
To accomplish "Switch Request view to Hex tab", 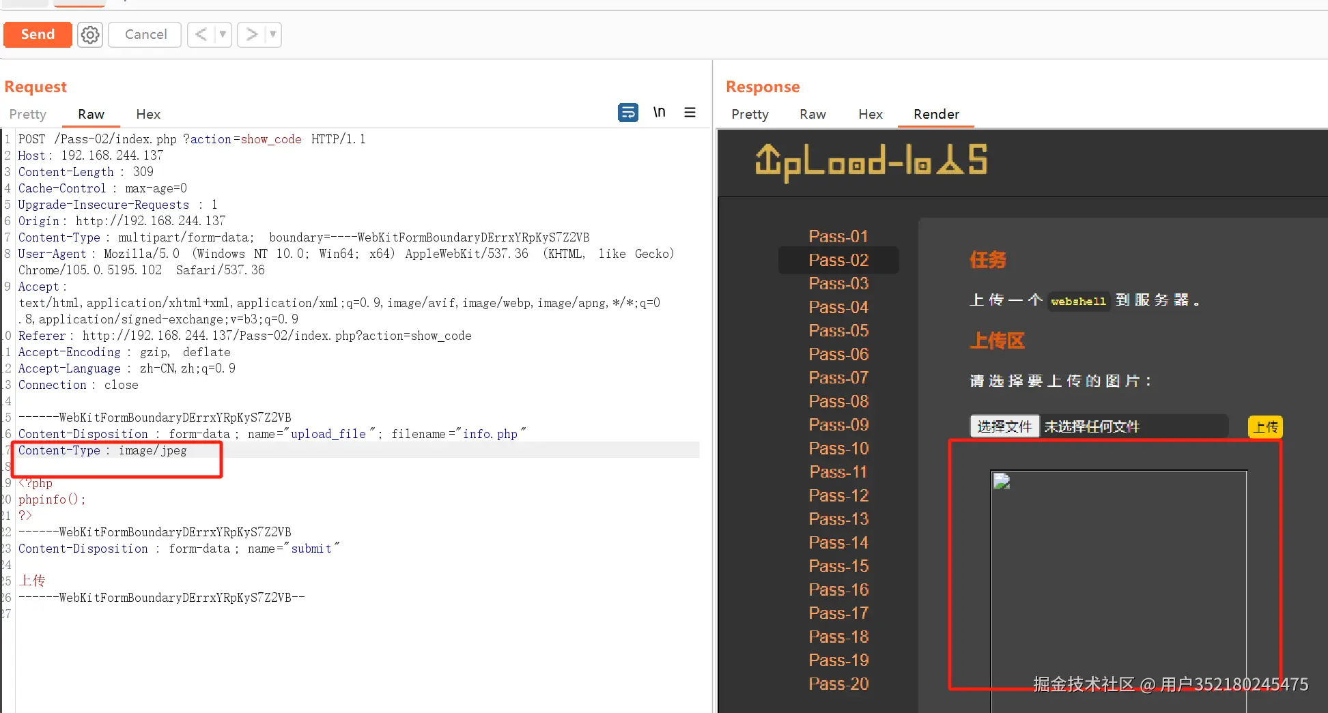I will click(148, 114).
